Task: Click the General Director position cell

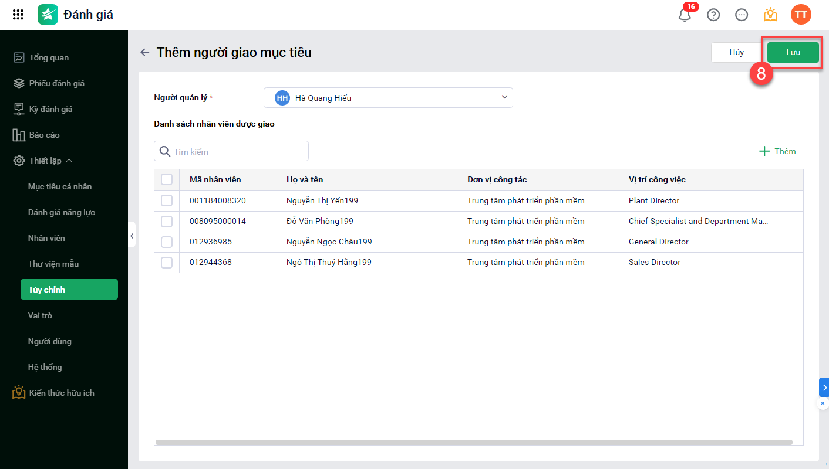Action: point(659,242)
